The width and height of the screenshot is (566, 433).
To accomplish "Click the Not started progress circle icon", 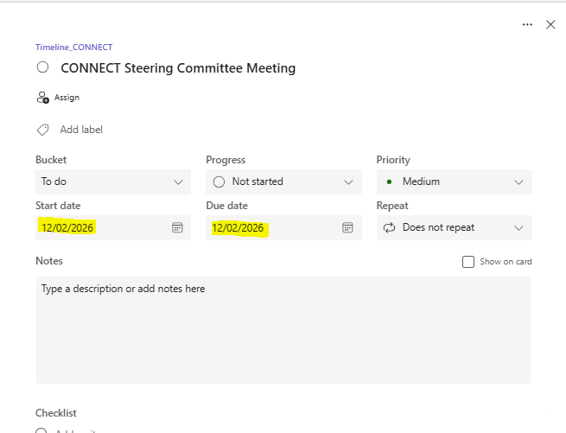I will click(x=219, y=181).
